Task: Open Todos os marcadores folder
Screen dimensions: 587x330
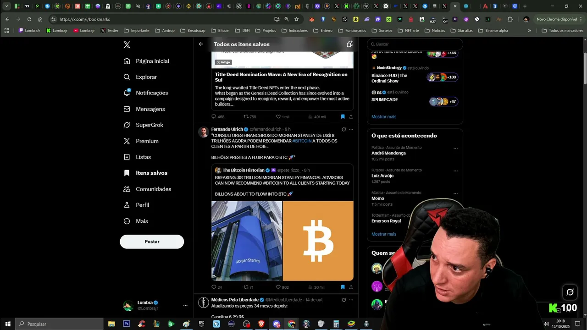Action: coord(562,31)
